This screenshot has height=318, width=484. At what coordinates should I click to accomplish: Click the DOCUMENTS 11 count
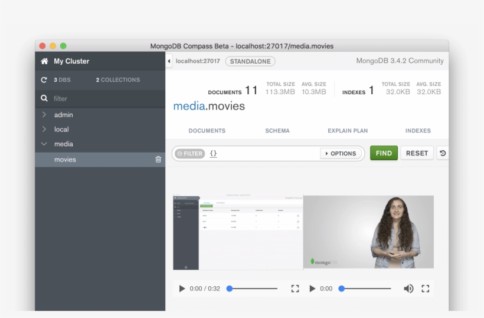coord(233,91)
